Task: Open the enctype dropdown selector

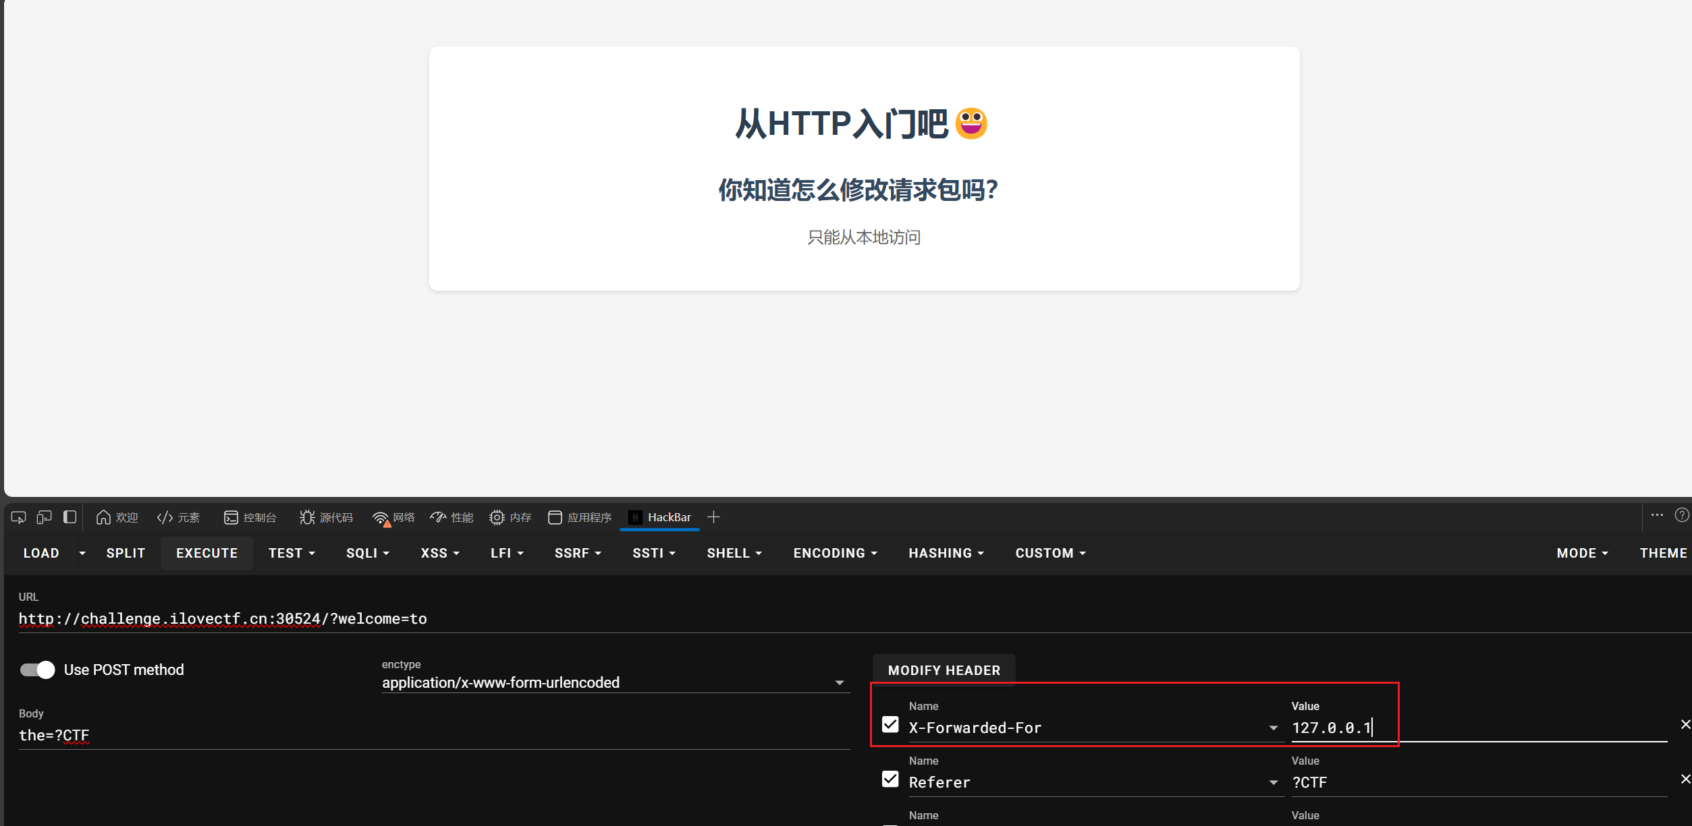Action: pos(614,682)
